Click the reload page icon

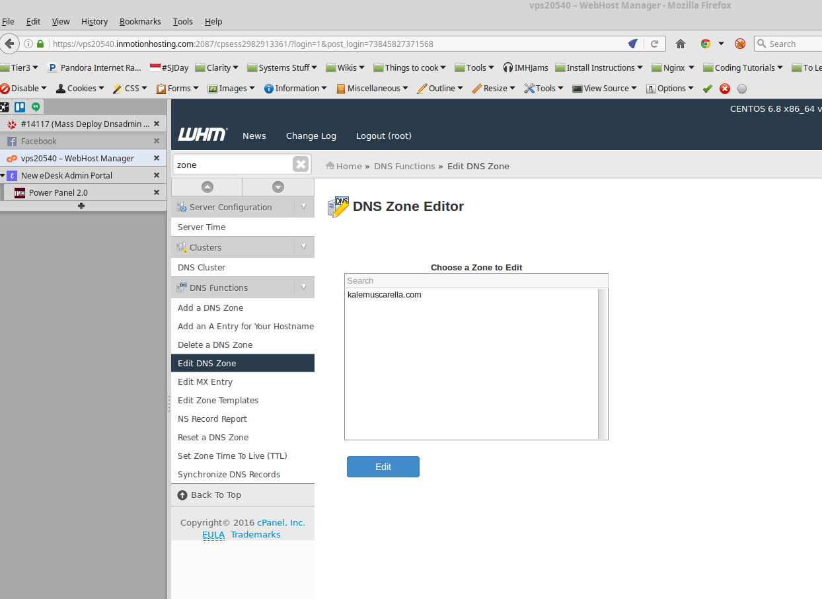click(654, 44)
